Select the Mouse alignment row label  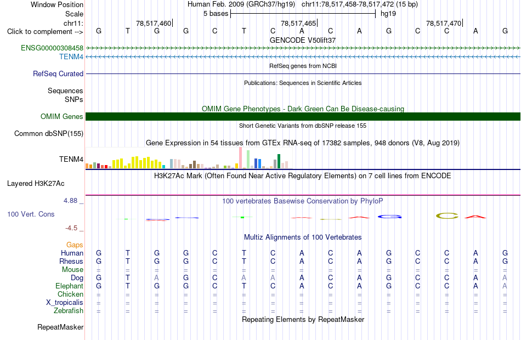[x=72, y=270]
